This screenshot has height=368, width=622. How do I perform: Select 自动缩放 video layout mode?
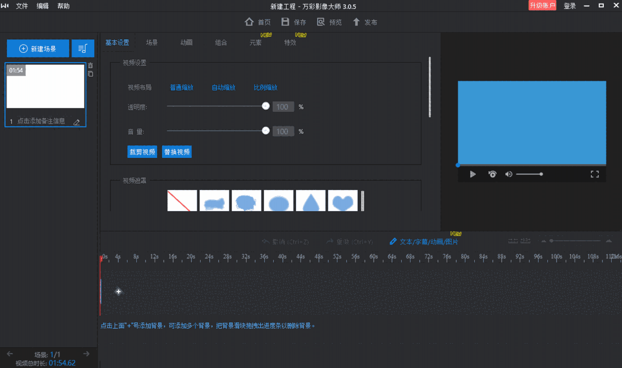(x=223, y=87)
